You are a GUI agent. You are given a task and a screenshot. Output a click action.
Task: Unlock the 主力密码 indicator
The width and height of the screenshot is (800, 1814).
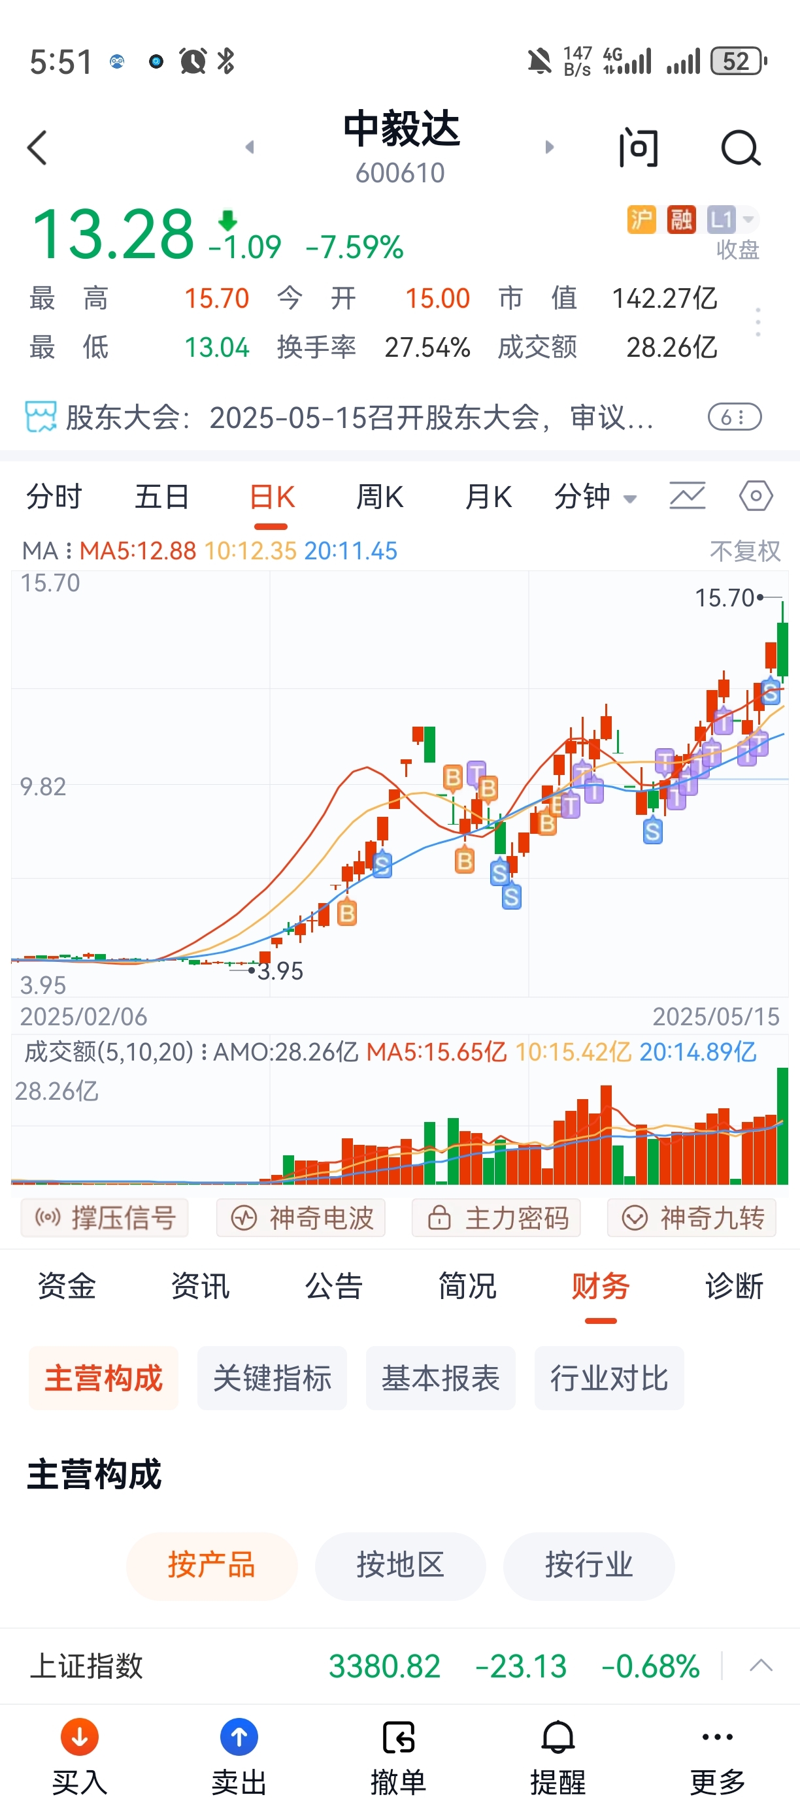(496, 1217)
